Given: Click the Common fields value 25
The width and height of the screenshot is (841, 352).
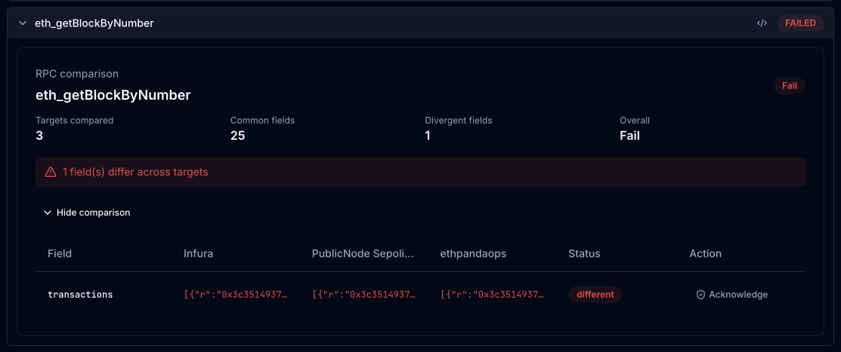Looking at the screenshot, I should [x=237, y=135].
